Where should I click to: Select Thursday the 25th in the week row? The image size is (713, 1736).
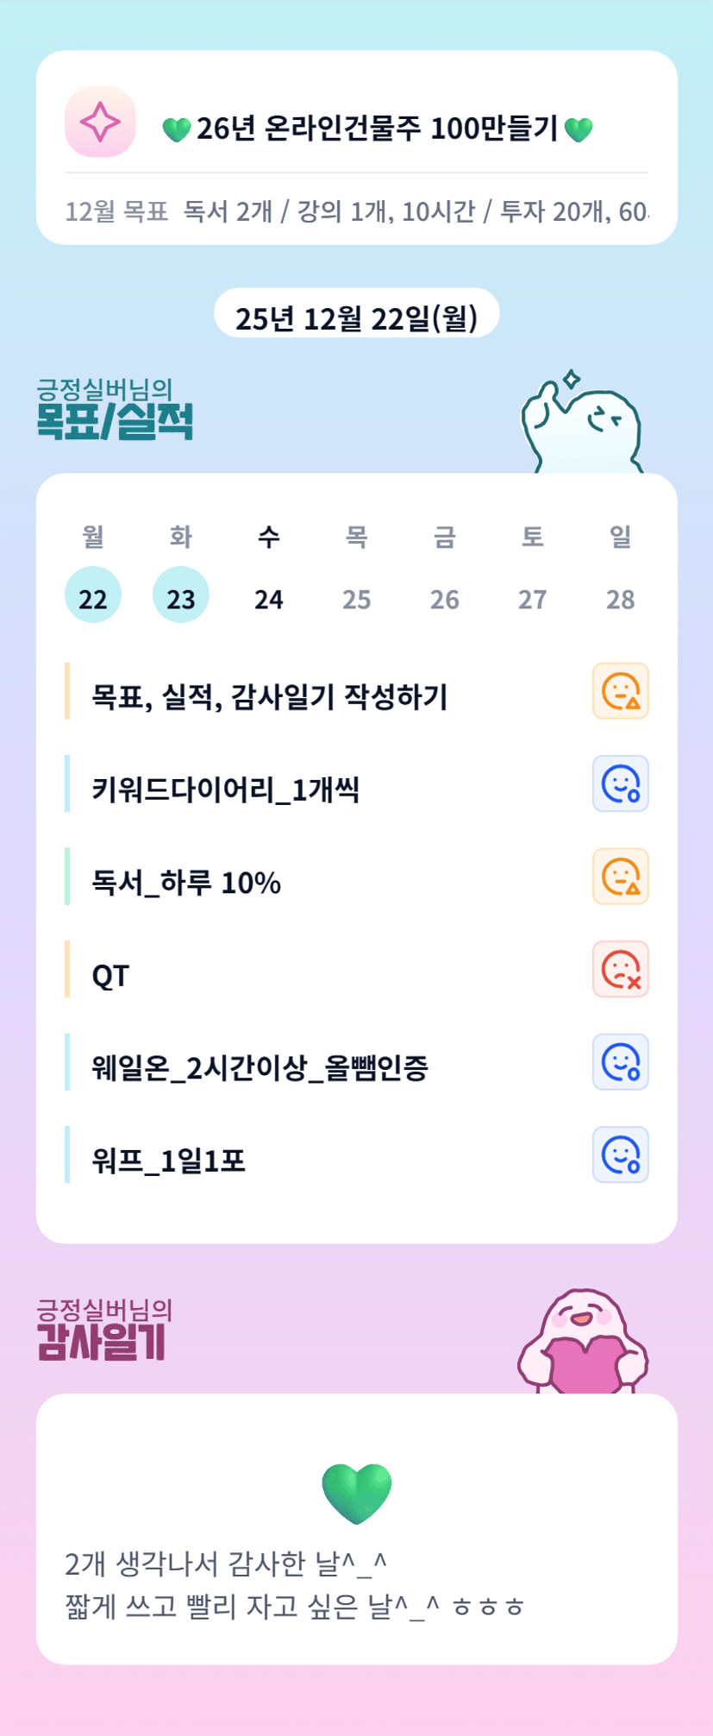click(357, 598)
